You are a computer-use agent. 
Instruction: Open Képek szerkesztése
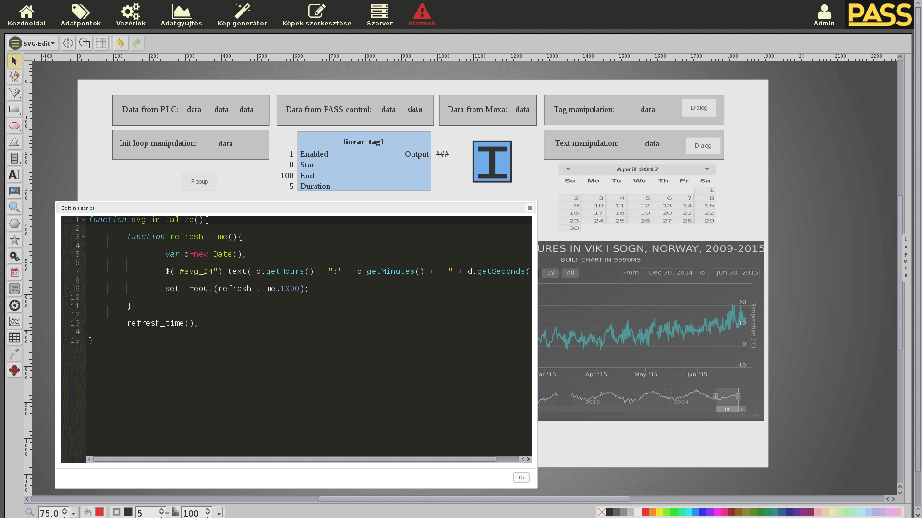pyautogui.click(x=316, y=15)
